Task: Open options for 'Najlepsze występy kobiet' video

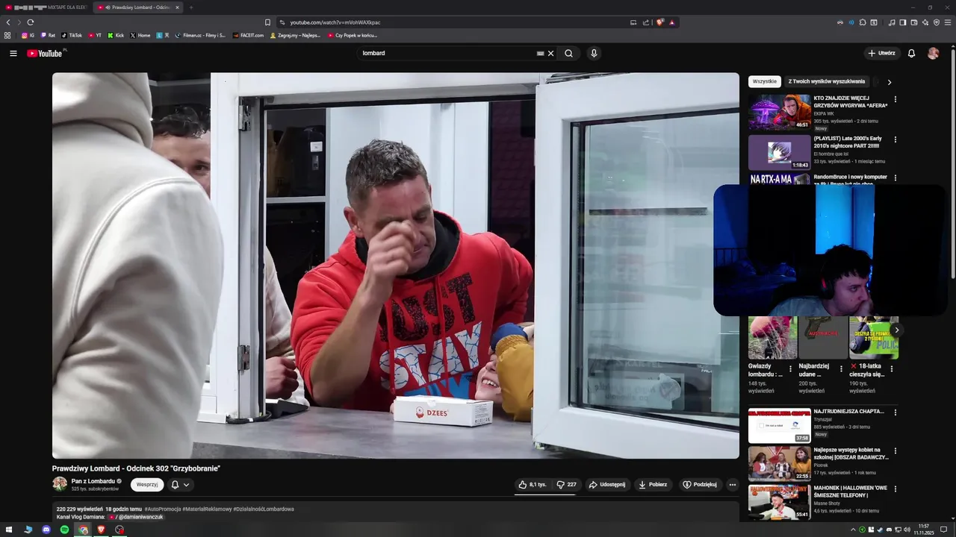Action: coord(895,451)
